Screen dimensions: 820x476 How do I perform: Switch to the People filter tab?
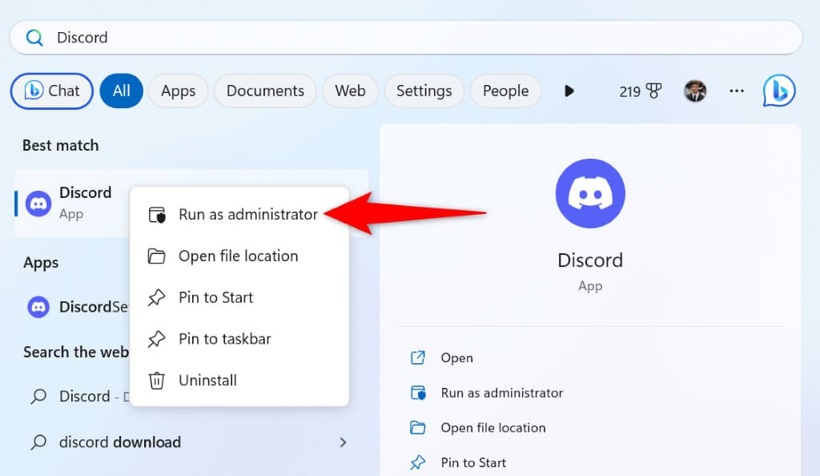pyautogui.click(x=506, y=91)
